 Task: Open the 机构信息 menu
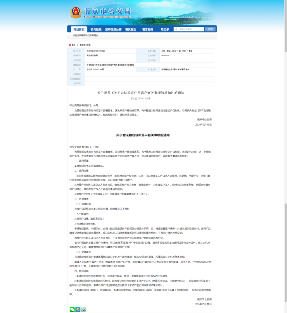96,30
